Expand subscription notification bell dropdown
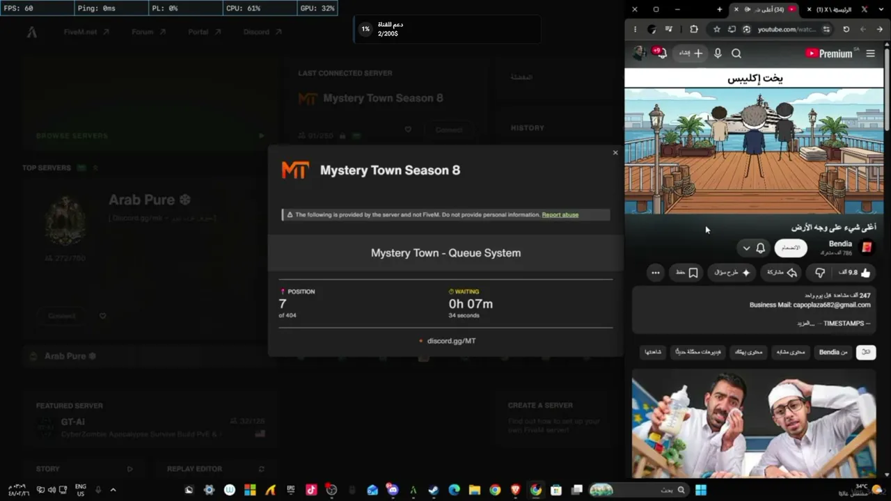 coord(753,248)
